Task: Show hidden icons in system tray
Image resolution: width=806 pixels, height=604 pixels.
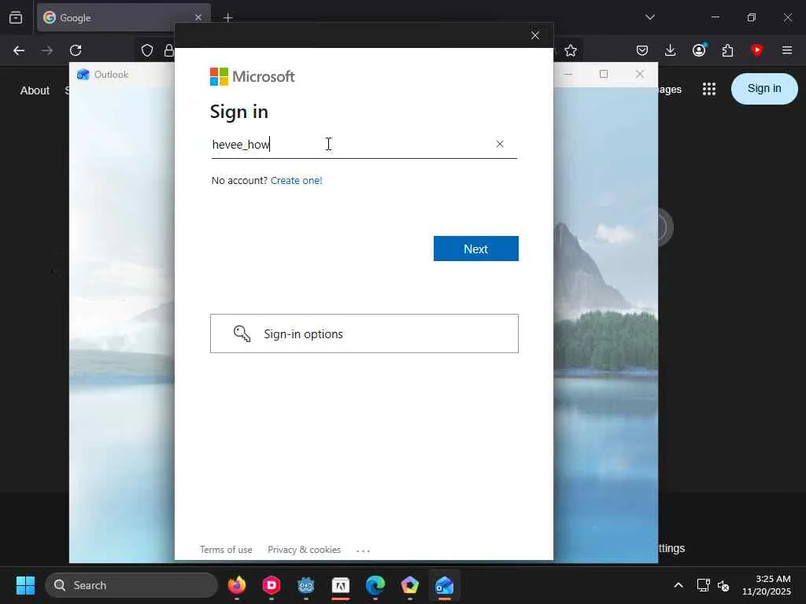Action: coord(678,585)
